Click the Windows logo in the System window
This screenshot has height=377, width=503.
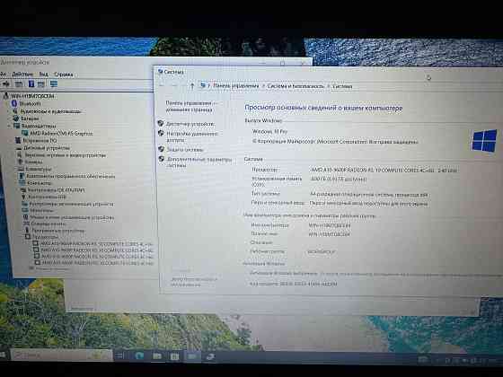point(484,140)
